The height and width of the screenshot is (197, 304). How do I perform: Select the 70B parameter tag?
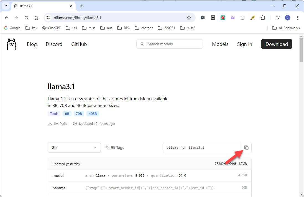pos(79,114)
